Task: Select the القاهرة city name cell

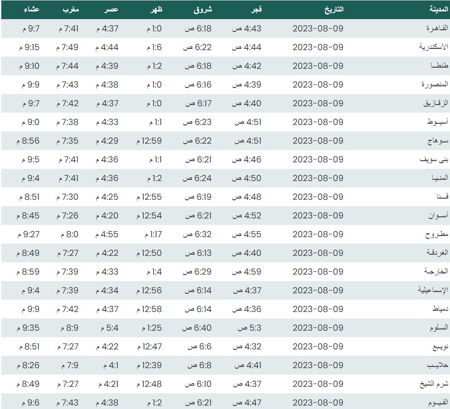Action: [437, 28]
